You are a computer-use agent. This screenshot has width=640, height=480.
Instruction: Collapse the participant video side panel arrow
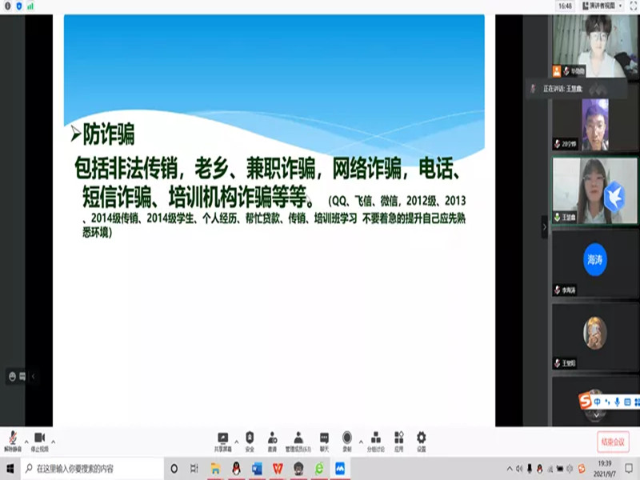[x=545, y=227]
